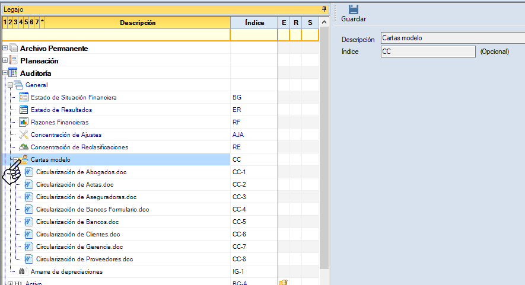Sort by the Índice column header
The width and height of the screenshot is (525, 285).
[x=254, y=23]
